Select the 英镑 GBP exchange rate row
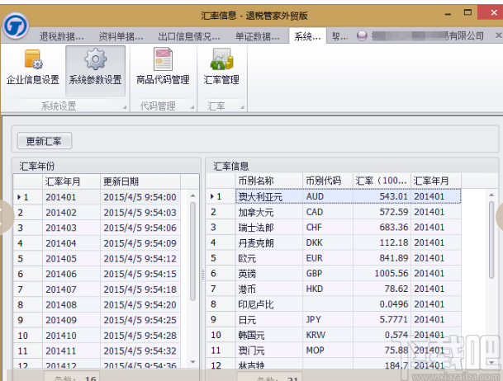503x381 pixels. [334, 274]
